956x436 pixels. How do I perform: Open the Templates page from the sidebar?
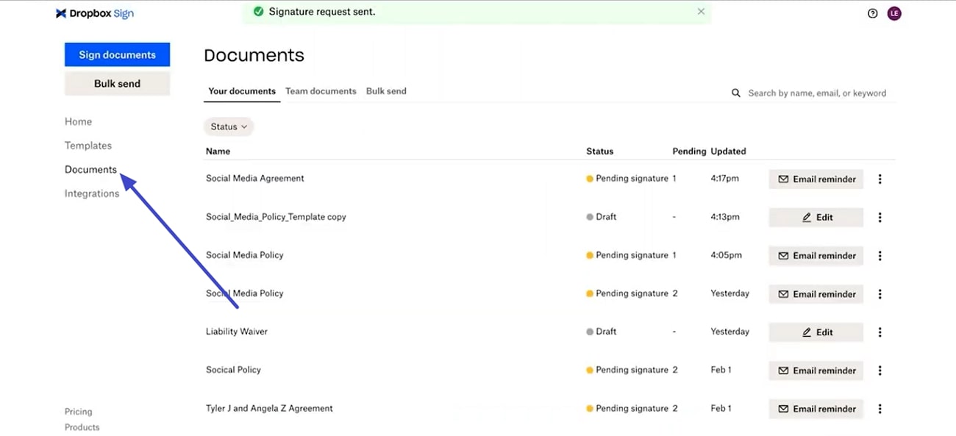click(x=88, y=145)
